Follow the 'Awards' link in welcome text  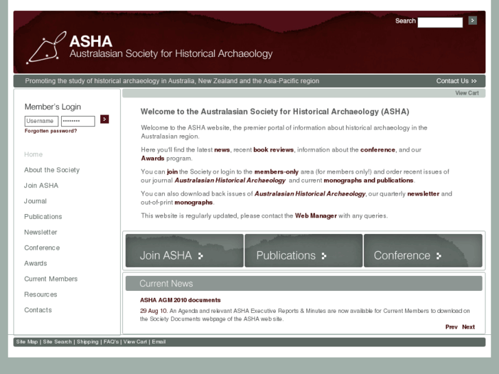click(153, 159)
